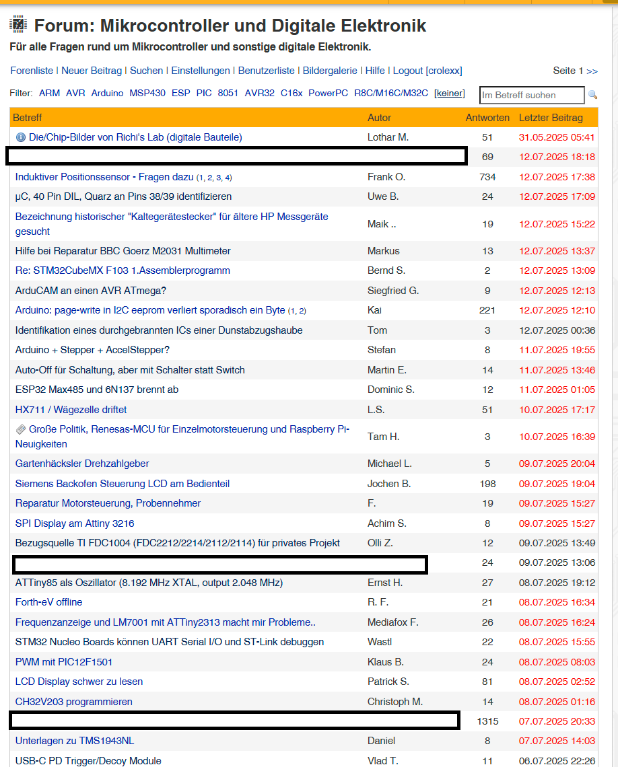Screen dimensions: 618x767
Task: Filter threads by AVR32
Action: (259, 93)
